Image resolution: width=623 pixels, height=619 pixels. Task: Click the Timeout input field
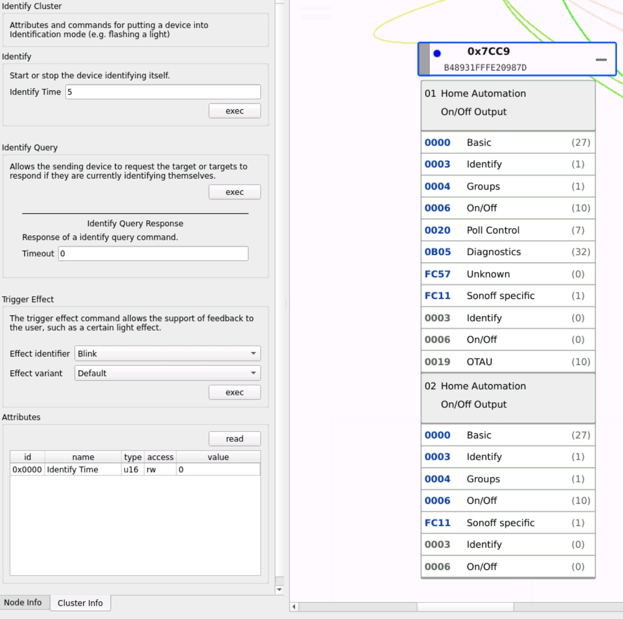(x=153, y=254)
